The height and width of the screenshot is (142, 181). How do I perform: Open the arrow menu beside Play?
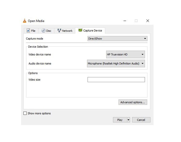[x=128, y=120]
